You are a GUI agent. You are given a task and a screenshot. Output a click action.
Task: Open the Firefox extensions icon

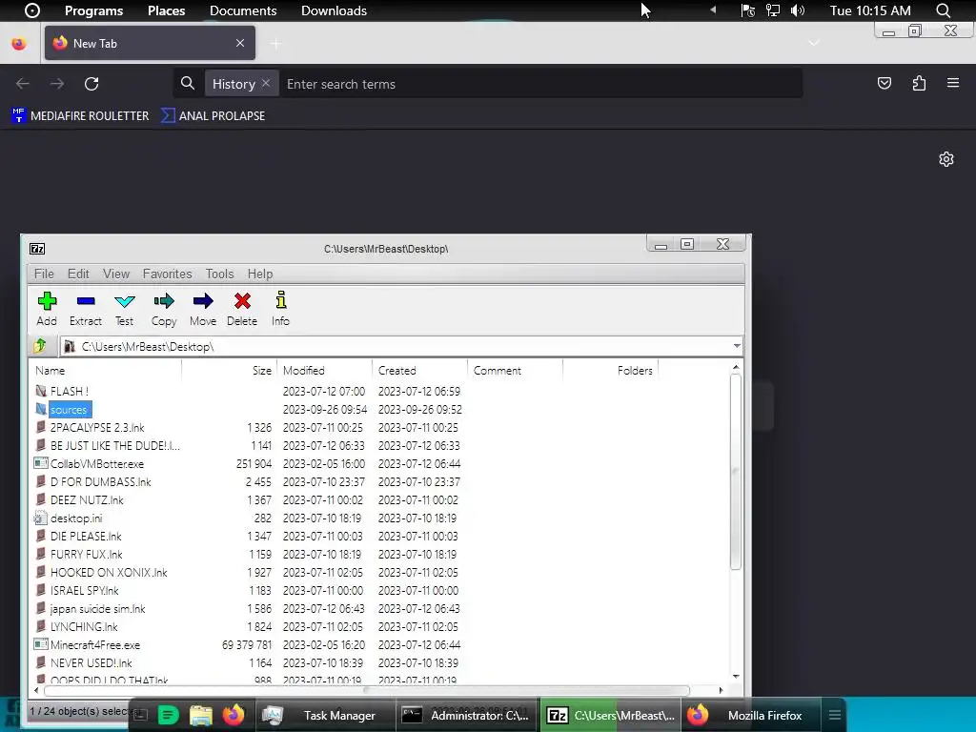pos(919,83)
